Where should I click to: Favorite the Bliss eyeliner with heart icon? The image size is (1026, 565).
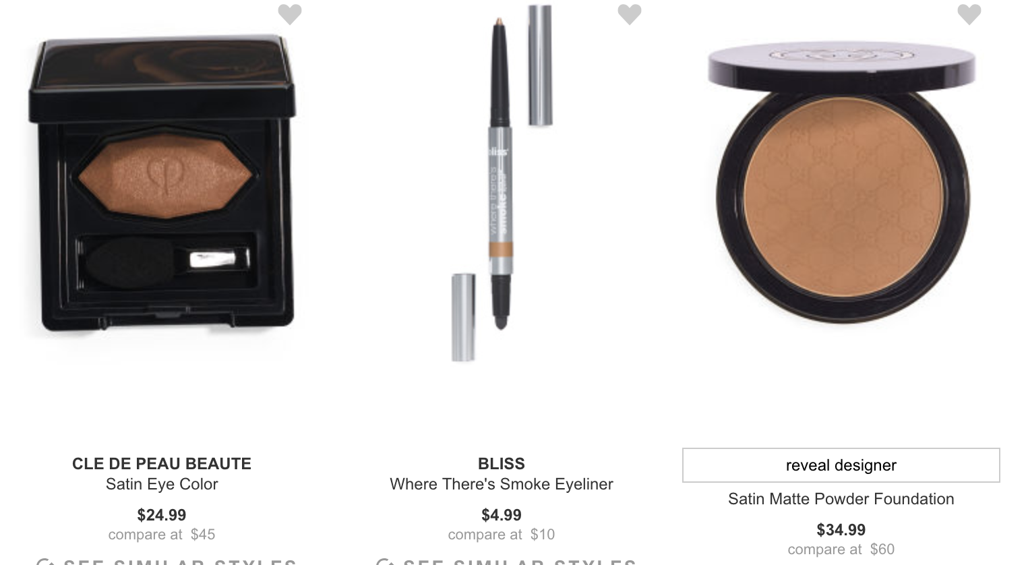[x=630, y=14]
